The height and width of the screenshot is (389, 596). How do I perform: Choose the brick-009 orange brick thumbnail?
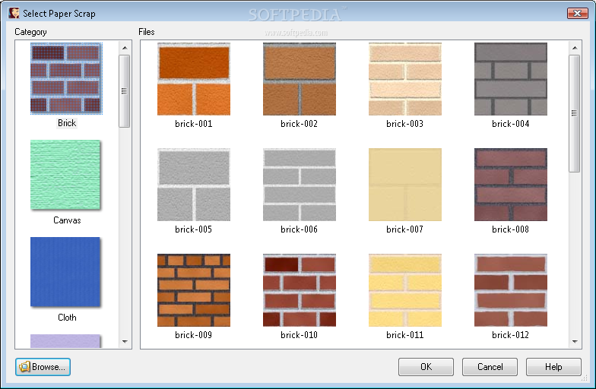pos(193,290)
